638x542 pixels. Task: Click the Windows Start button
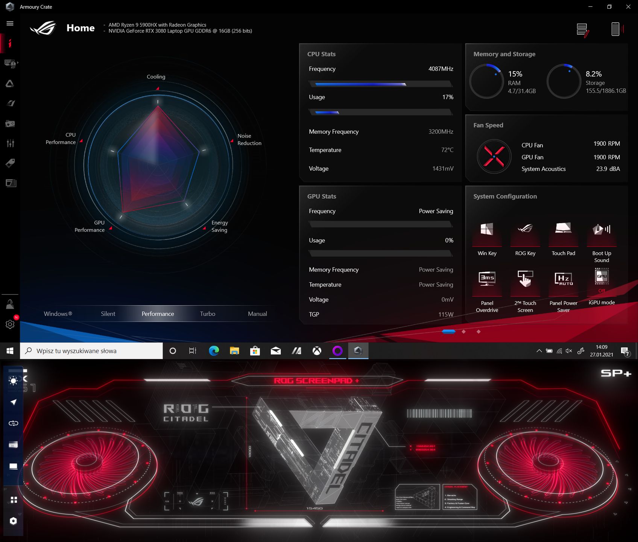point(10,351)
